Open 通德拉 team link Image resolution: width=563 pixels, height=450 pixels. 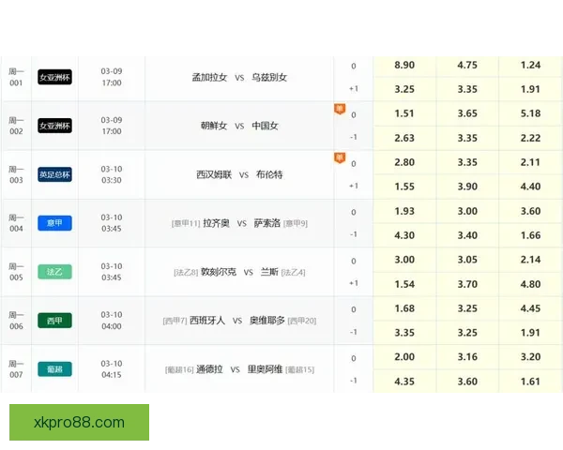(x=209, y=369)
